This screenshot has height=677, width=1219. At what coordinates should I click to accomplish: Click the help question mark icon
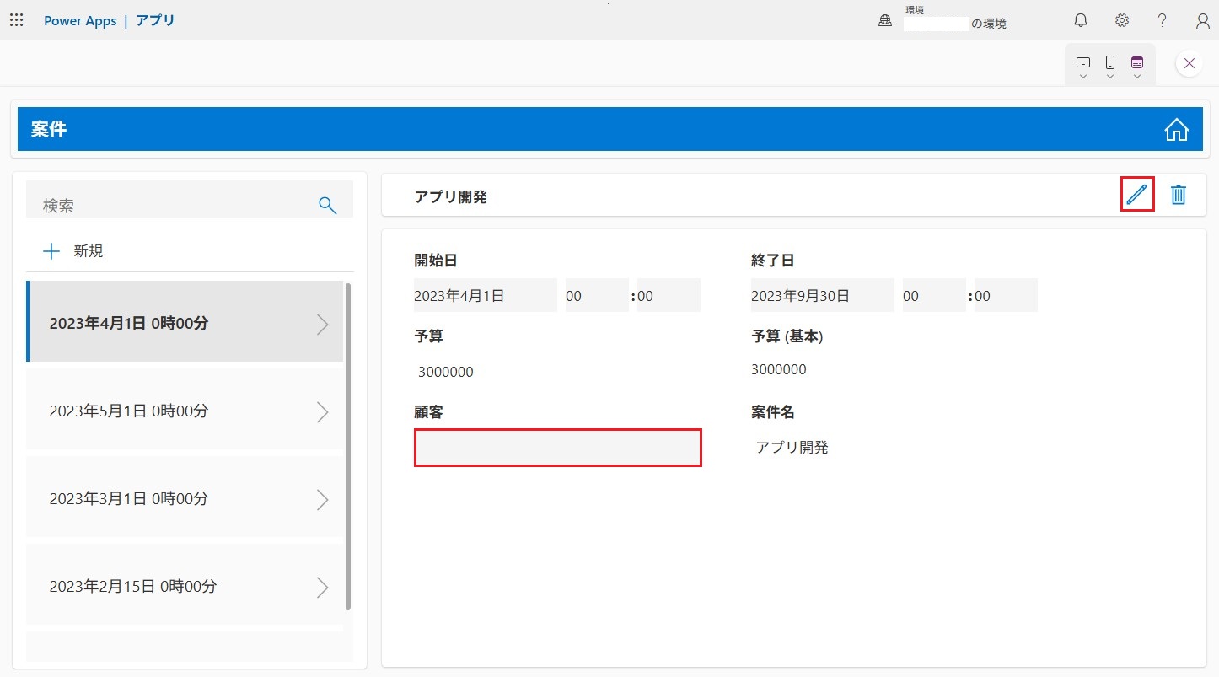(1162, 20)
